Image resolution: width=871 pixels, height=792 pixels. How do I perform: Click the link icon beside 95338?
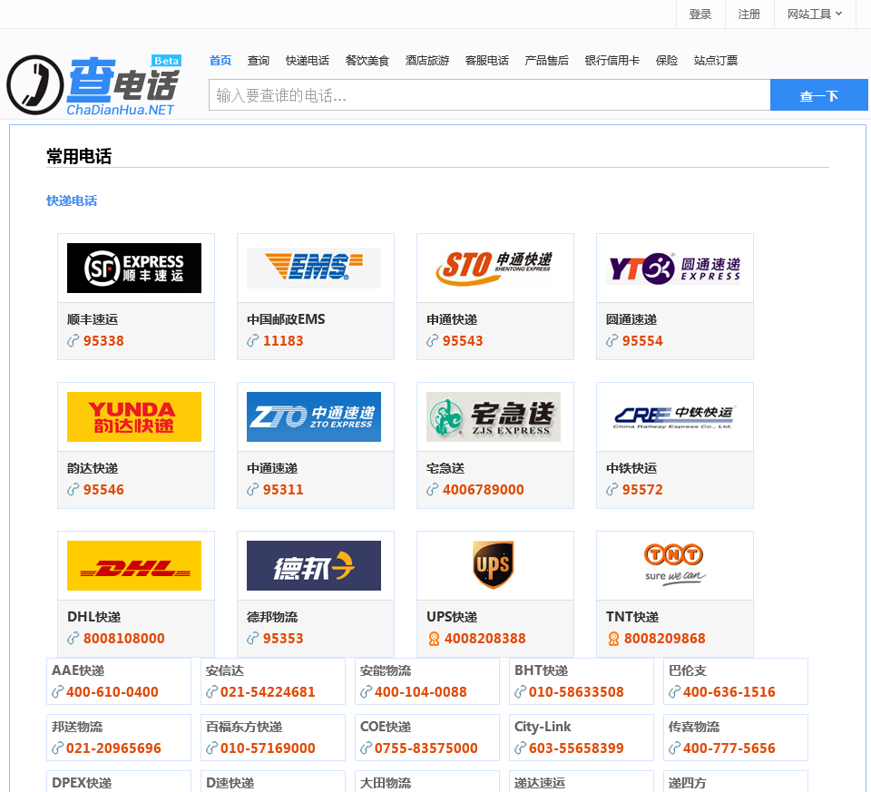[x=73, y=340]
